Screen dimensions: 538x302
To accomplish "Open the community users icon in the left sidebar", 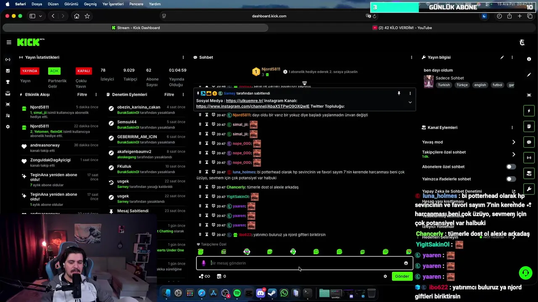I will [x=8, y=115].
